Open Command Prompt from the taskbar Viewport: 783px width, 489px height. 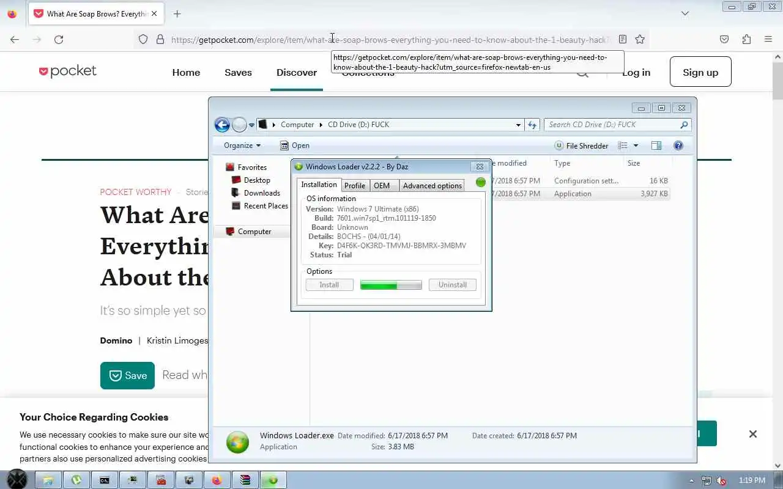[105, 480]
